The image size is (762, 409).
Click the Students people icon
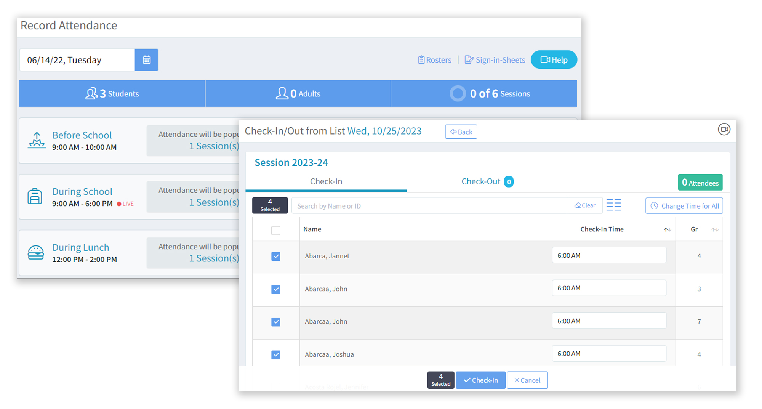(x=91, y=93)
